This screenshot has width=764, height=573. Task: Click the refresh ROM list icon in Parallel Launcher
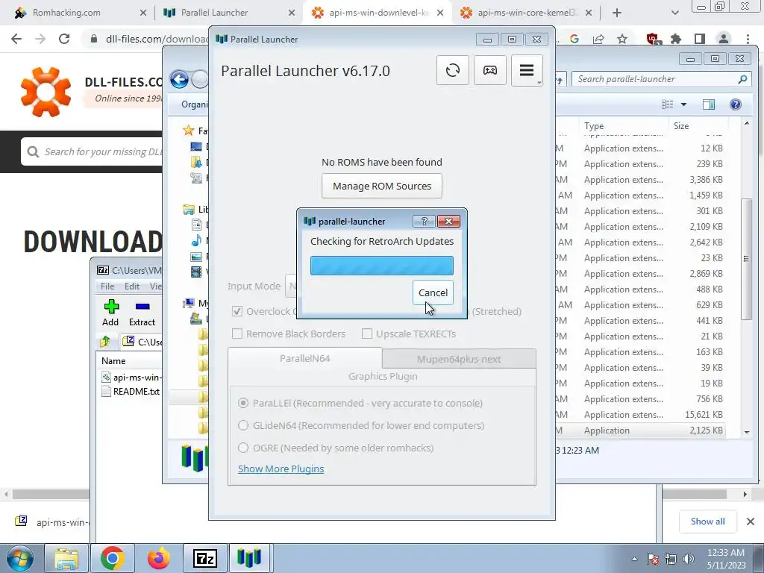452,70
